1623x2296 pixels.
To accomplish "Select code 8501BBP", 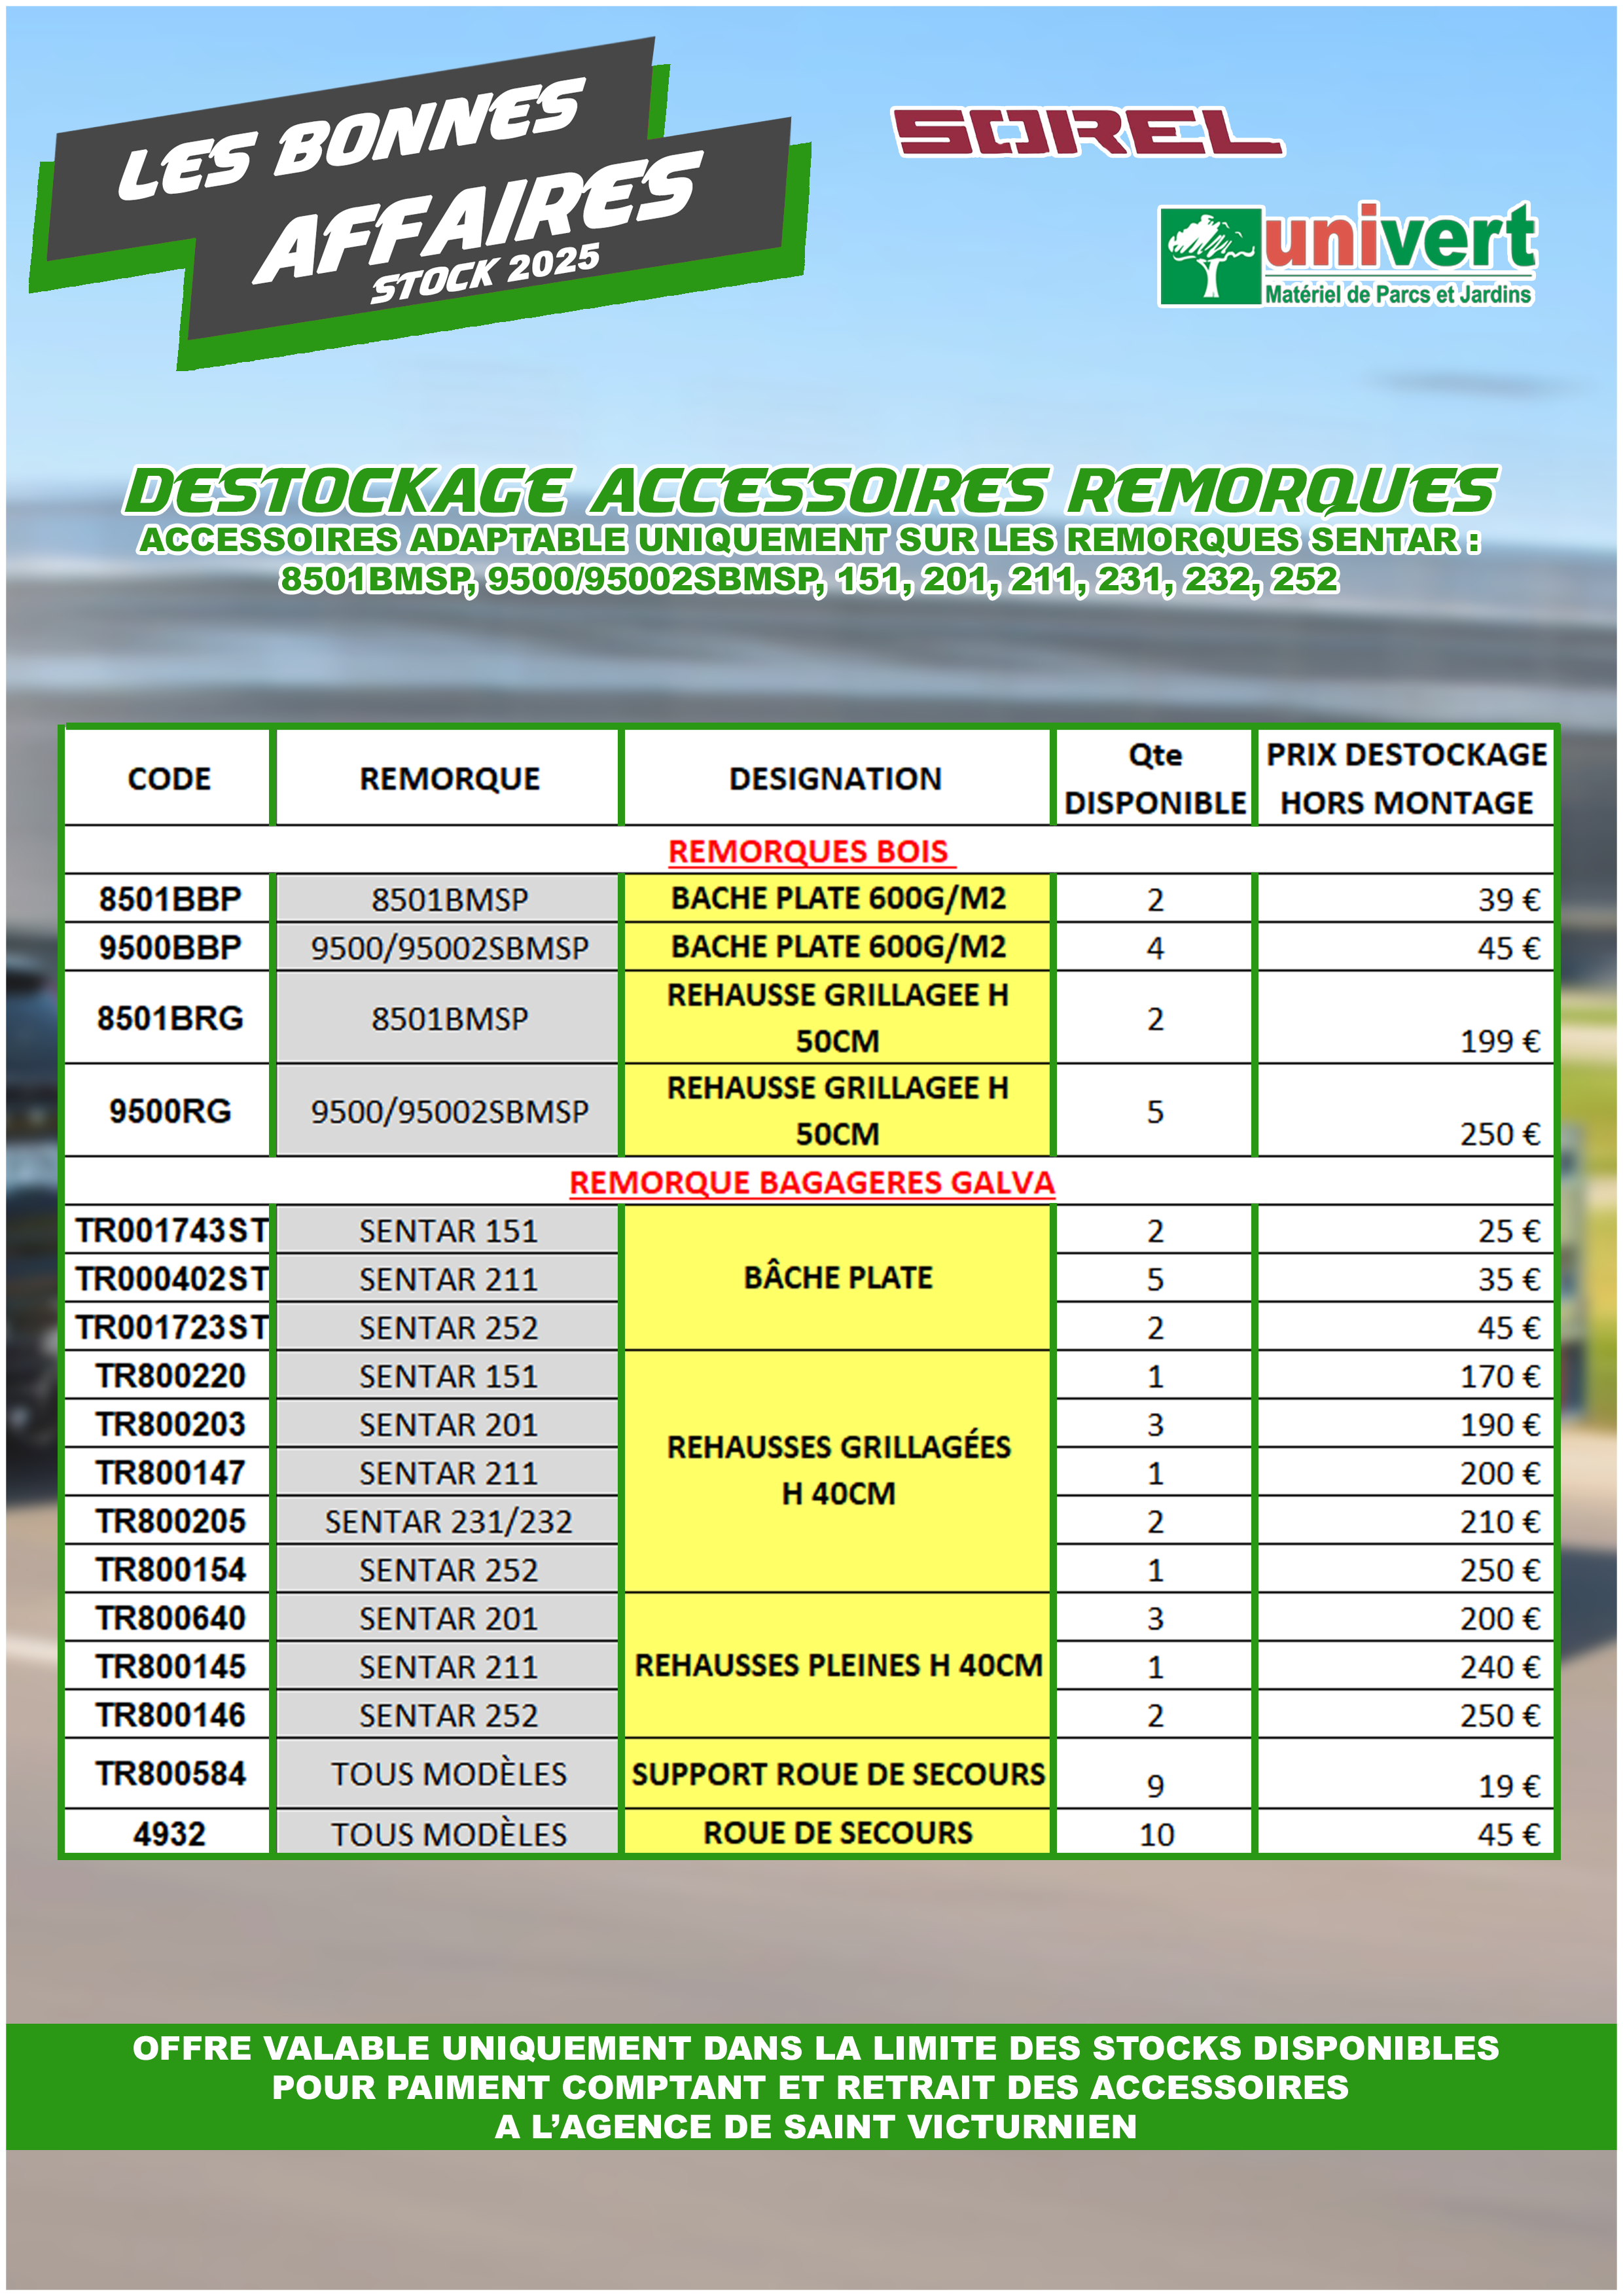I will (169, 899).
